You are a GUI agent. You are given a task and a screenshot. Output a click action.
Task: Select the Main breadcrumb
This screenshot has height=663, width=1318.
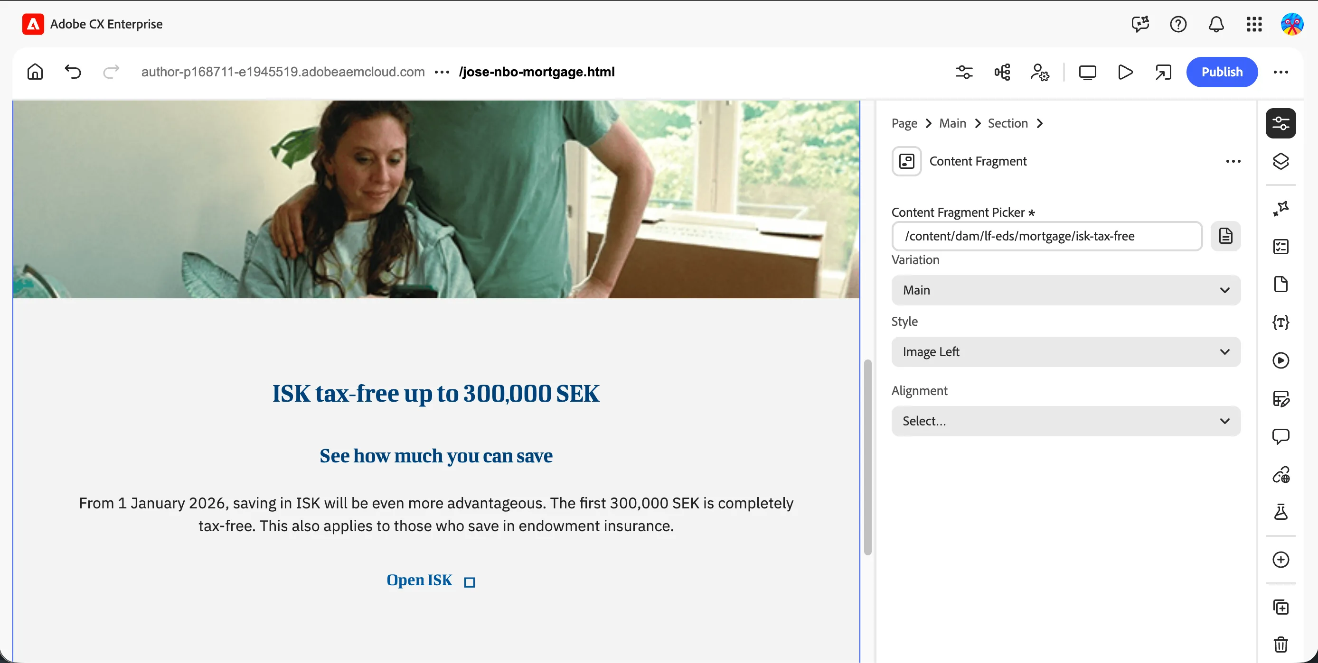pos(952,123)
